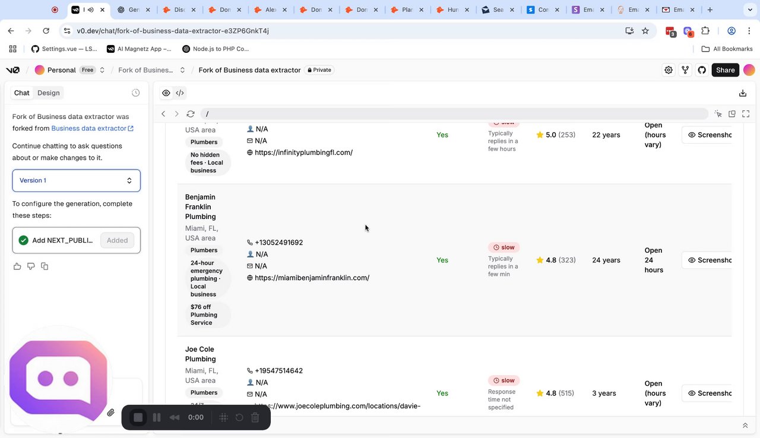Image resolution: width=760 pixels, height=438 pixels.
Task: Open the miamibenjaminfranklin.com website link
Action: point(312,278)
